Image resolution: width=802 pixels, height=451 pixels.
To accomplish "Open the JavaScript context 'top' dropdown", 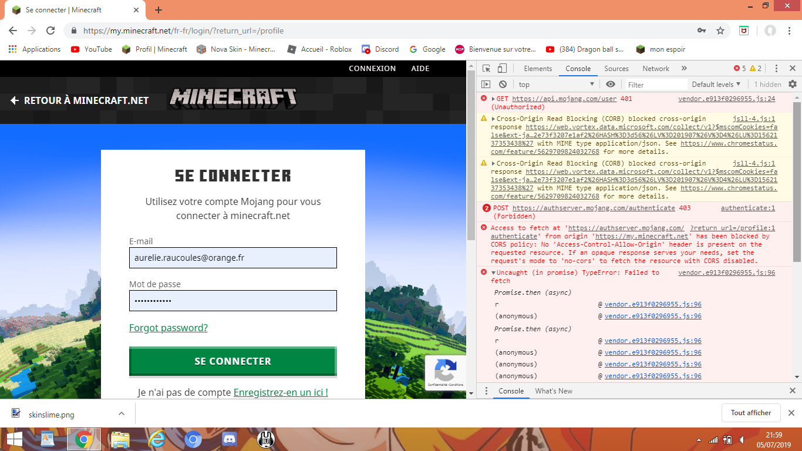I will [557, 85].
